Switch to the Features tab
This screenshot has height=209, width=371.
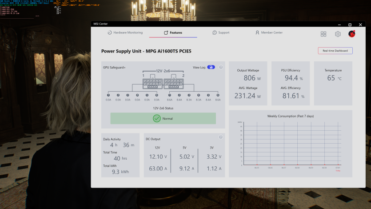[x=173, y=32]
